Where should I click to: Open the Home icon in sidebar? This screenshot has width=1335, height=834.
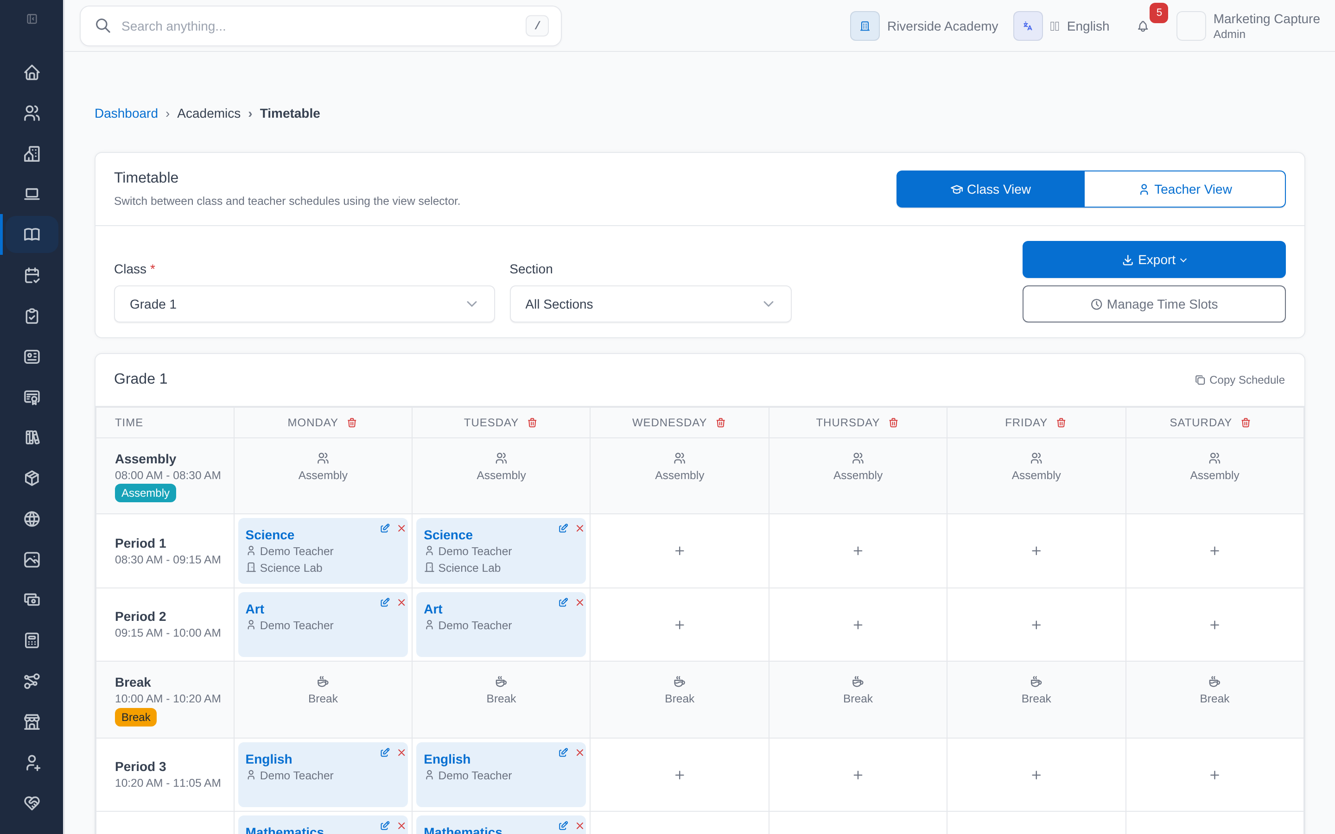pyautogui.click(x=32, y=72)
